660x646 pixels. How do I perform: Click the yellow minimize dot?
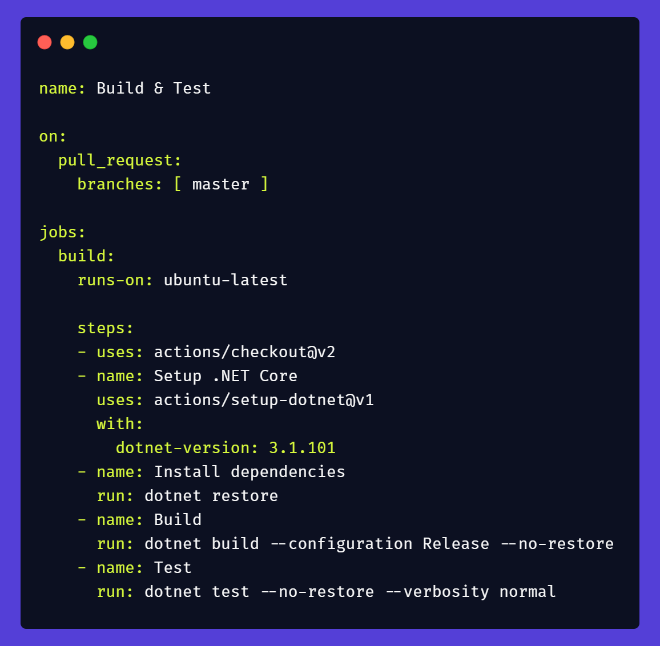[67, 42]
